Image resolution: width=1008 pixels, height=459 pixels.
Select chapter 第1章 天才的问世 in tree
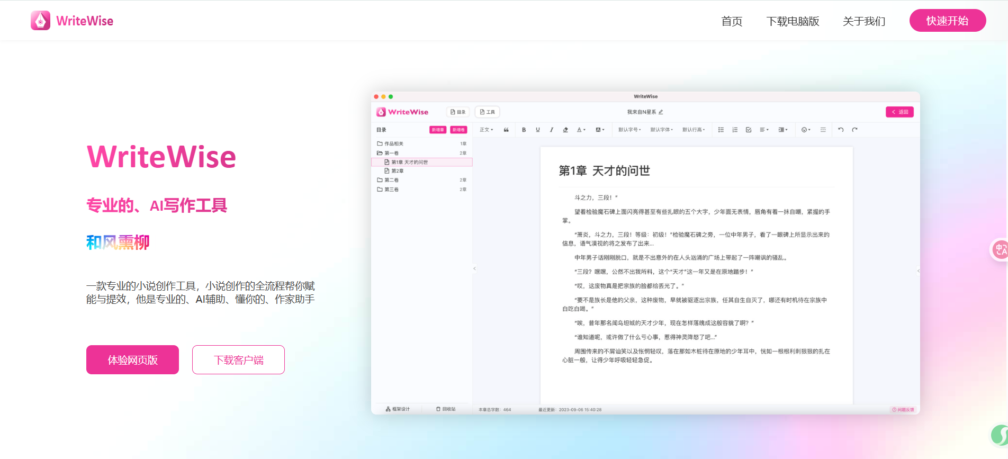[421, 162]
